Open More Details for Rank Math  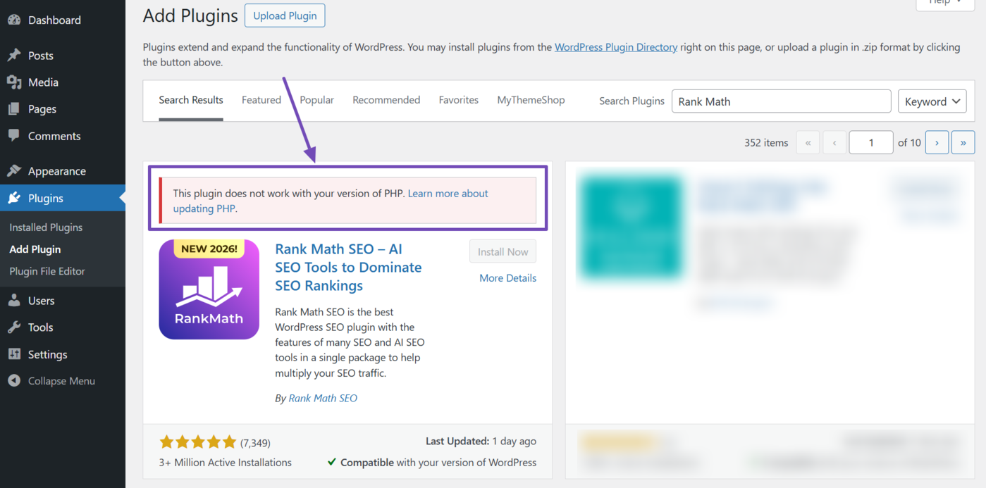tap(507, 278)
